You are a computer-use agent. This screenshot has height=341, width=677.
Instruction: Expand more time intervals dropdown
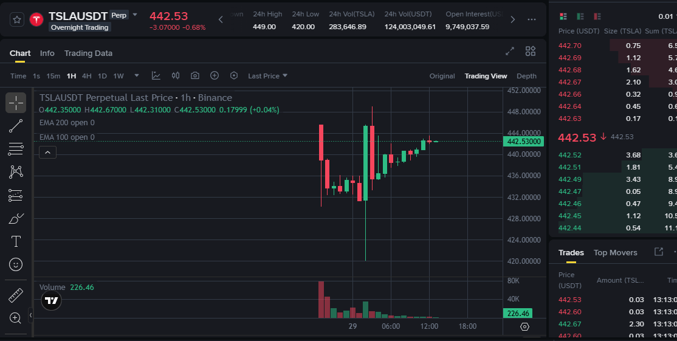(137, 75)
